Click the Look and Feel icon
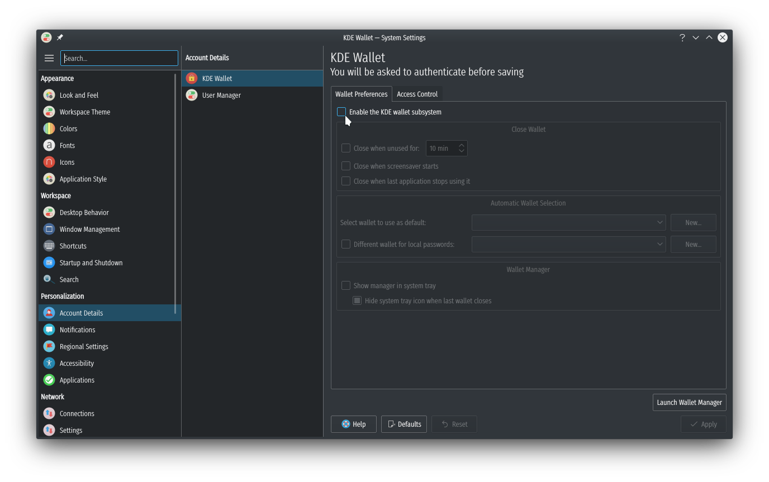This screenshot has width=769, height=482. [x=49, y=95]
